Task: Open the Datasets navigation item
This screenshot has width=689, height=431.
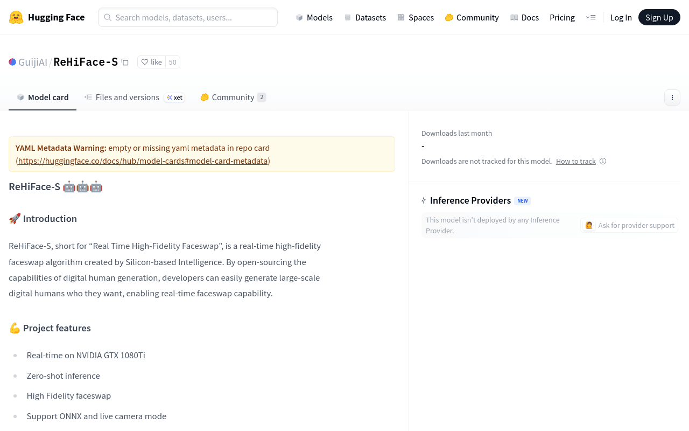Action: [364, 17]
